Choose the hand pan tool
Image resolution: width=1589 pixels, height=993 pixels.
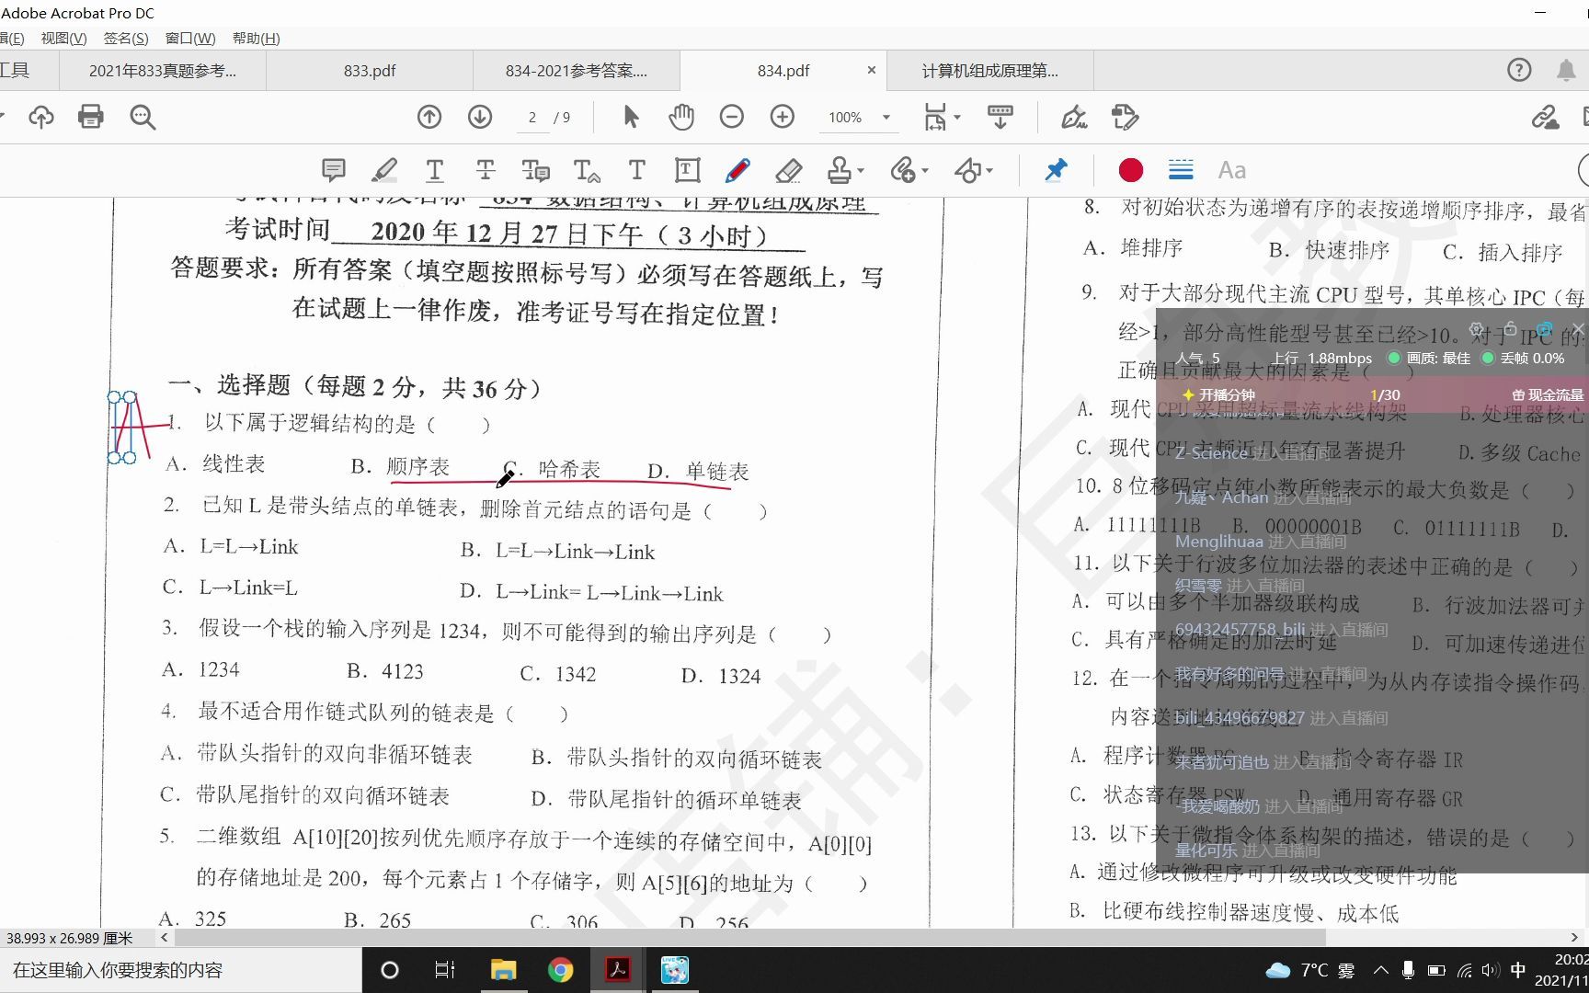681,117
